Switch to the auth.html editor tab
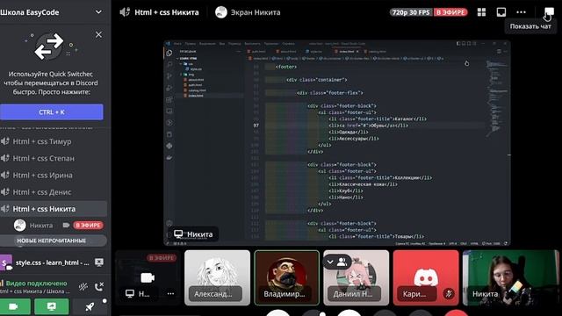The height and width of the screenshot is (316, 562). [256, 52]
